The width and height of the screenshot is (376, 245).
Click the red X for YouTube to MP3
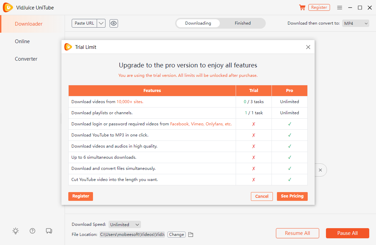(x=254, y=135)
